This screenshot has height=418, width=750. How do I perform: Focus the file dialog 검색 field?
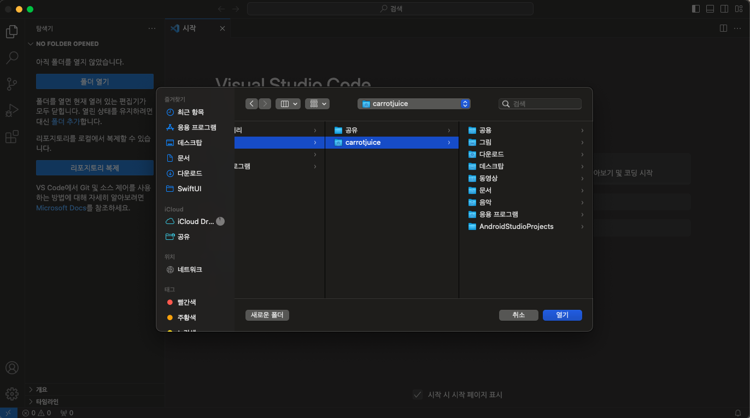pos(540,104)
